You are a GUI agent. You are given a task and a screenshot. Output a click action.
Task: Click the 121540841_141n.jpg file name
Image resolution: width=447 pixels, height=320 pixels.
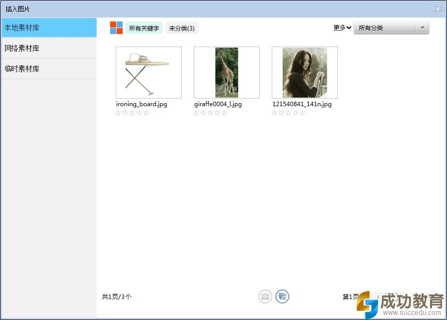tap(302, 104)
